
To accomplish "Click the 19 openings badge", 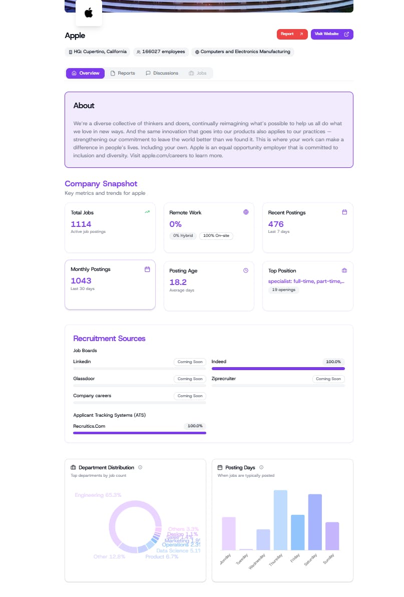I will coord(284,290).
